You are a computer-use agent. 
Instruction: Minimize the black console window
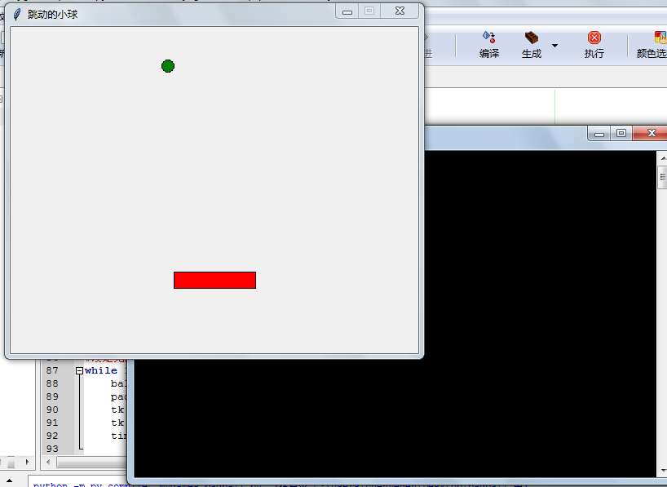pos(599,134)
